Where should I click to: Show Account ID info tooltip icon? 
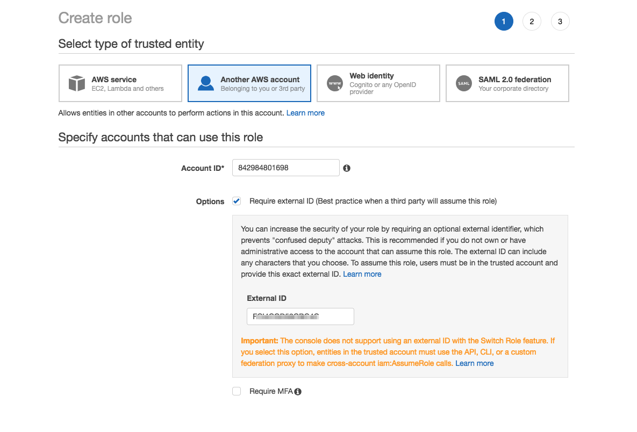[347, 168]
